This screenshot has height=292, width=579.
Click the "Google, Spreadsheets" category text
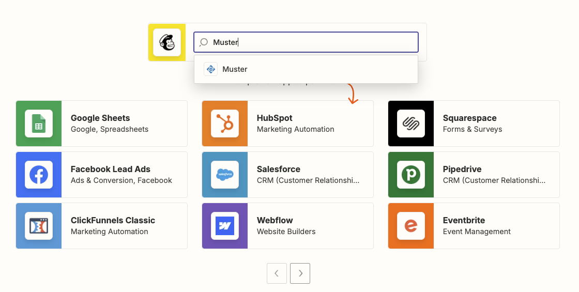[110, 129]
